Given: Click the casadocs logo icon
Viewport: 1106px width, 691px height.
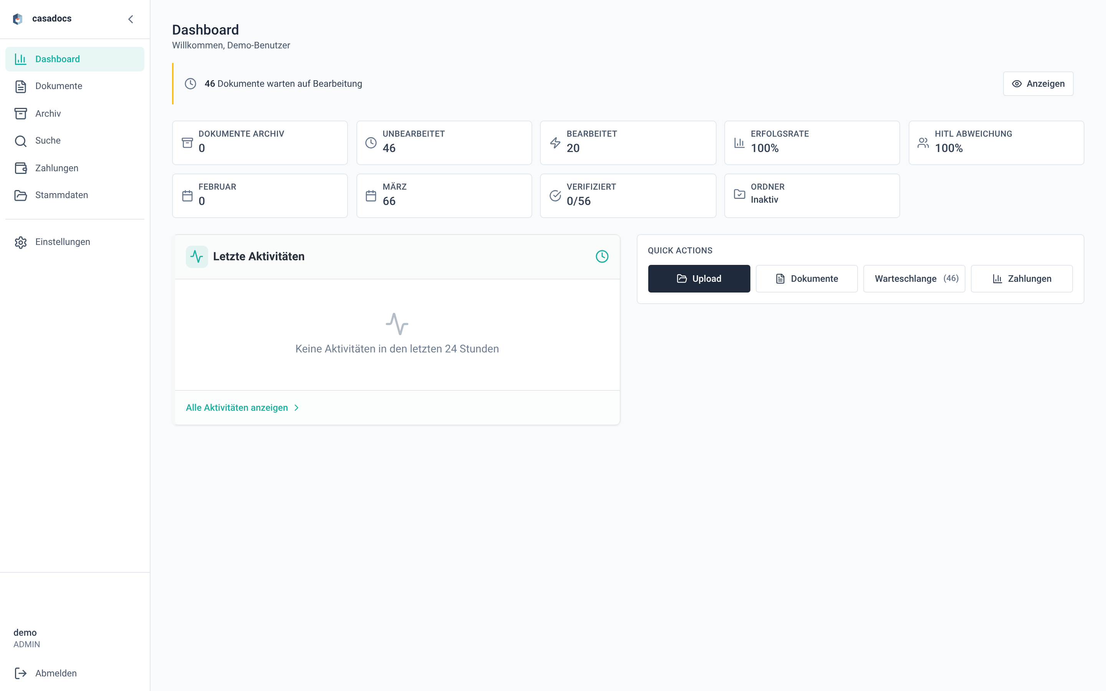Looking at the screenshot, I should click(x=17, y=18).
